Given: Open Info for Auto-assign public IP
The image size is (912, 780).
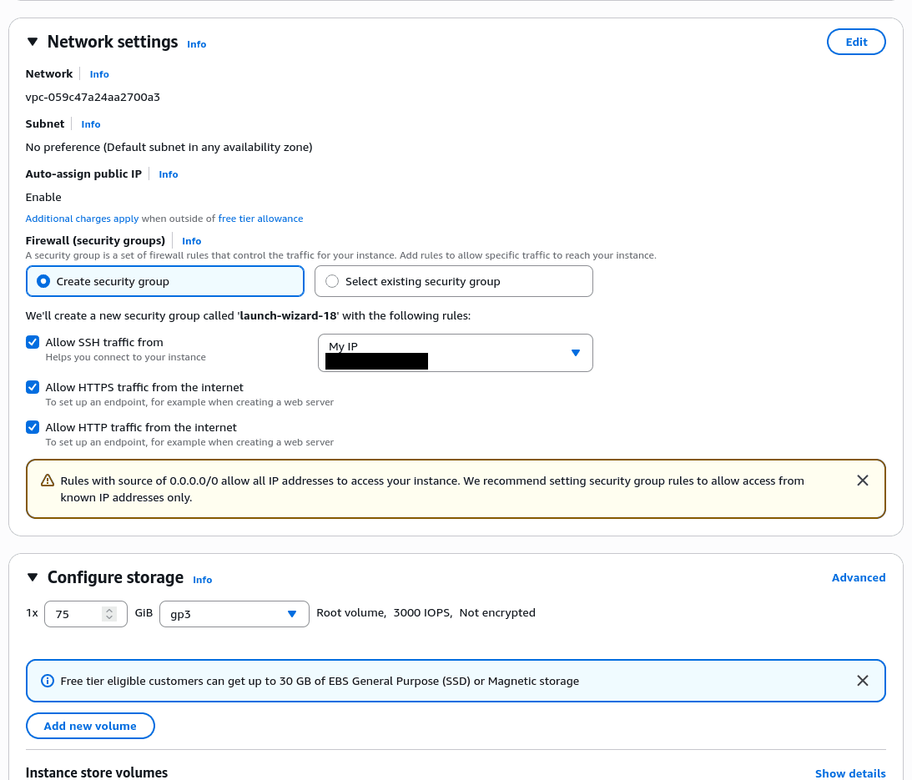Looking at the screenshot, I should coord(168,174).
